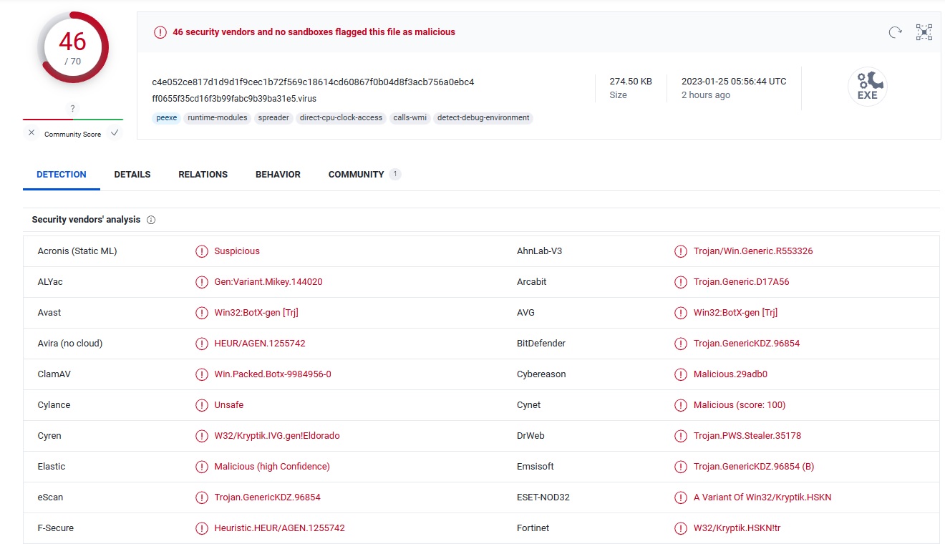Click the DrWeb vendor name
Screen dimensions: 945x544
[531, 436]
